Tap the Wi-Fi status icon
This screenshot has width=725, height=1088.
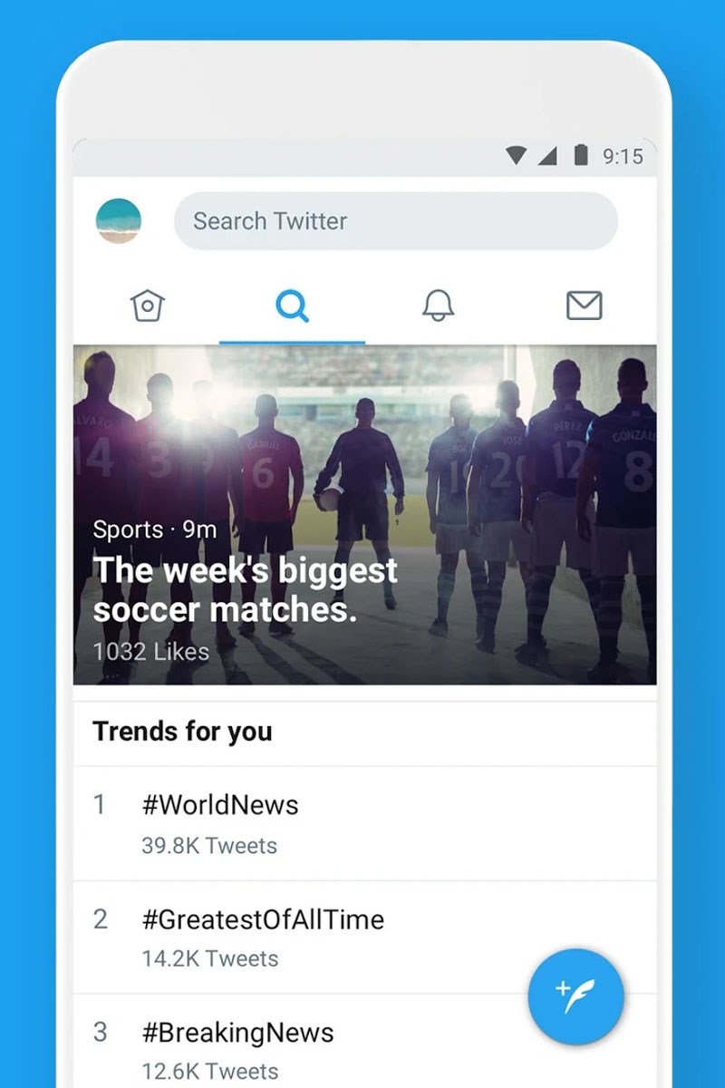click(515, 156)
